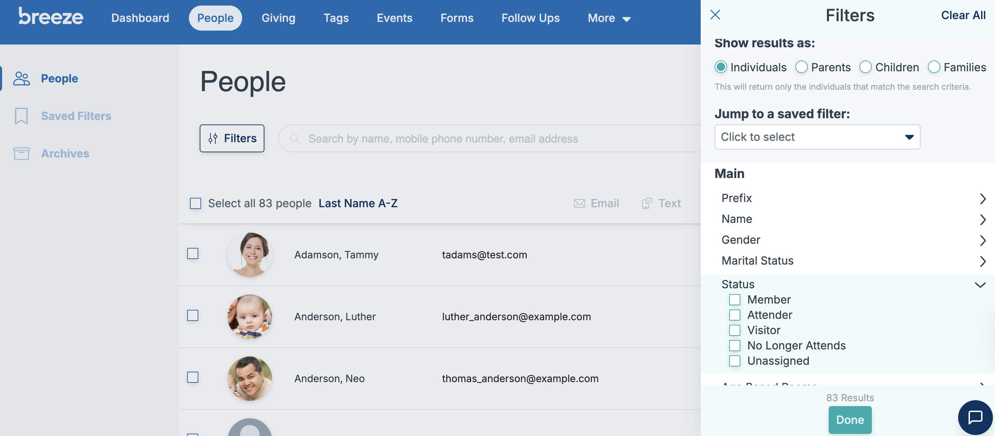Viewport: 995px width, 436px height.
Task: Click the Text phone message icon
Action: [647, 203]
